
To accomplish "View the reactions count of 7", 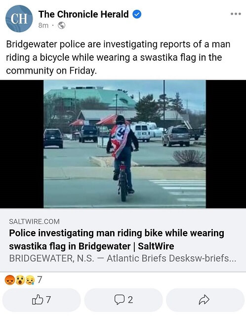I will 40,279.
